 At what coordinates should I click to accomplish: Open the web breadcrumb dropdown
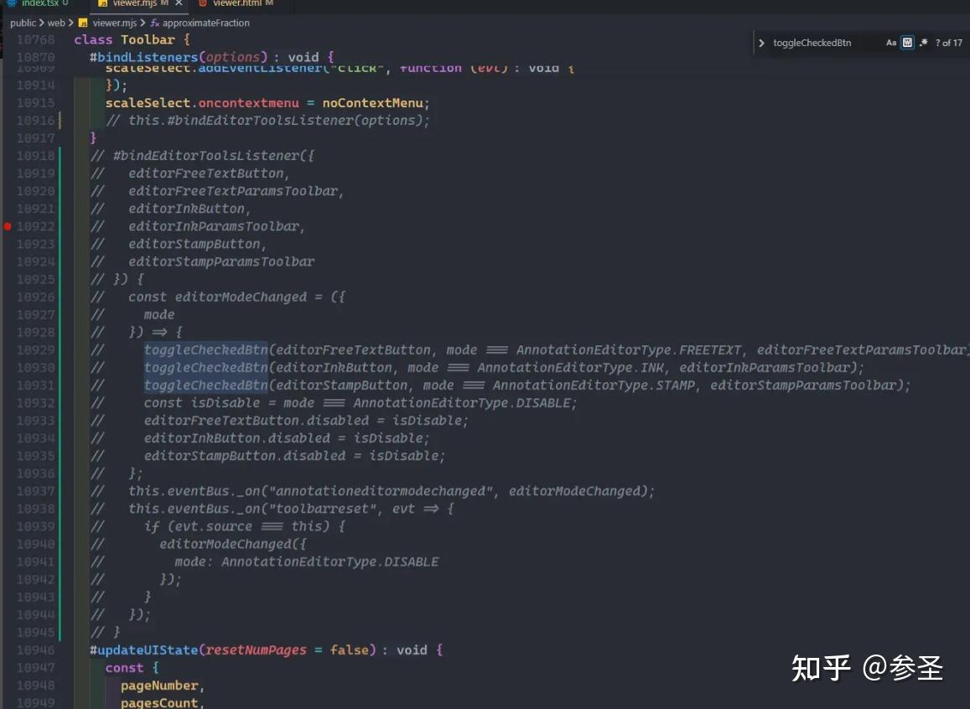coord(56,23)
